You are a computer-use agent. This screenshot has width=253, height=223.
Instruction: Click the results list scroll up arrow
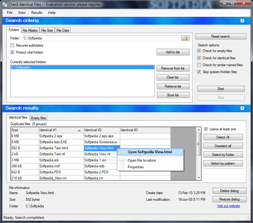click(x=198, y=130)
